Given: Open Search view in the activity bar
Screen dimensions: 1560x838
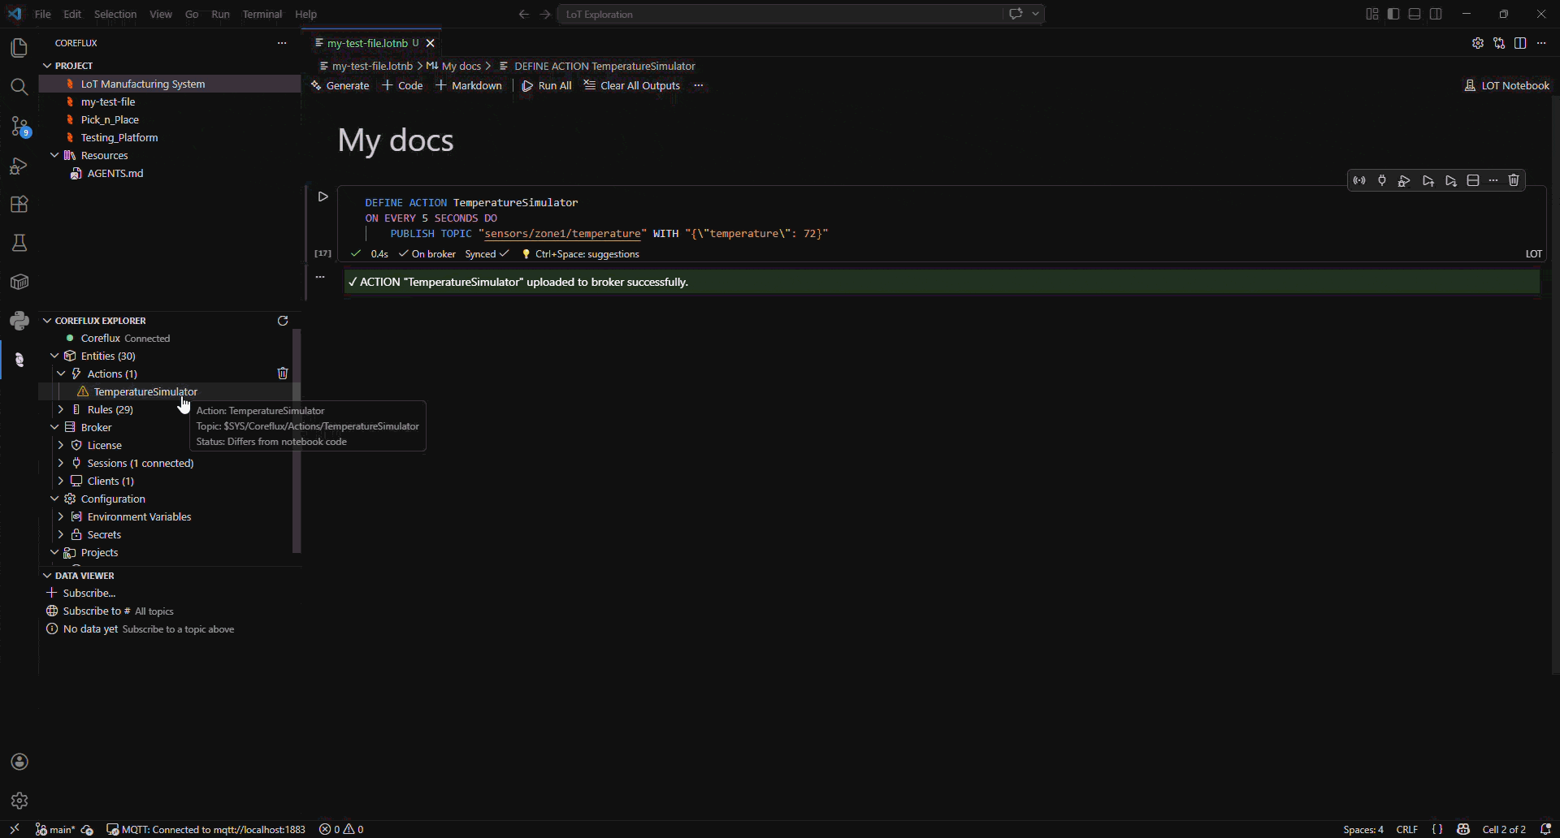Looking at the screenshot, I should (x=19, y=86).
